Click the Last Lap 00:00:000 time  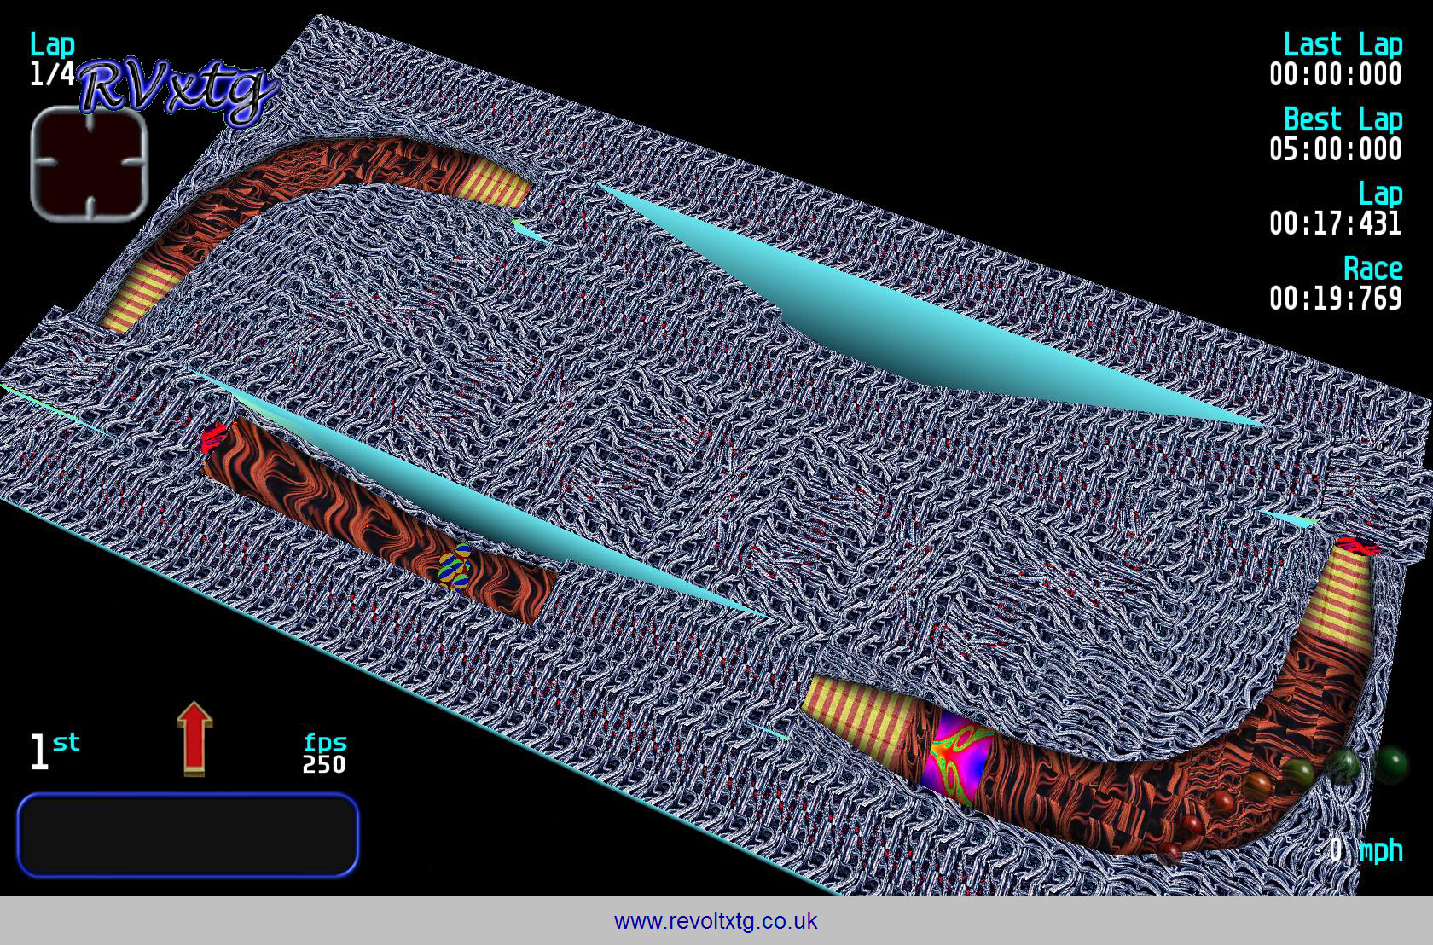pyautogui.click(x=1335, y=60)
